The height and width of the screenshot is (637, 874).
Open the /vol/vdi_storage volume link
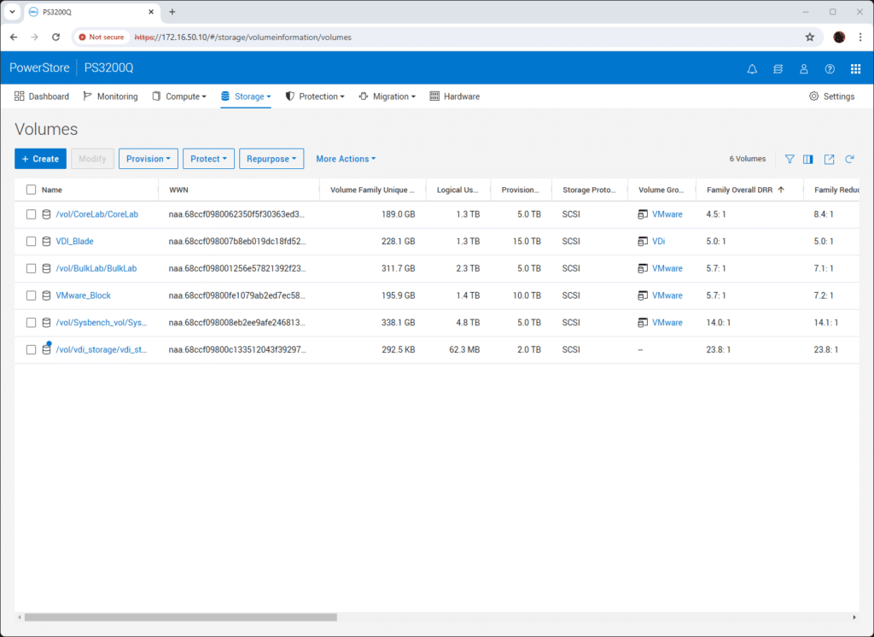point(102,350)
